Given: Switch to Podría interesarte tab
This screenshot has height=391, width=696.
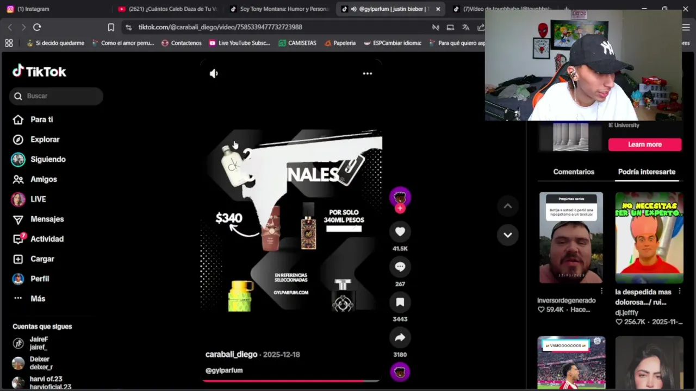Looking at the screenshot, I should pyautogui.click(x=647, y=172).
